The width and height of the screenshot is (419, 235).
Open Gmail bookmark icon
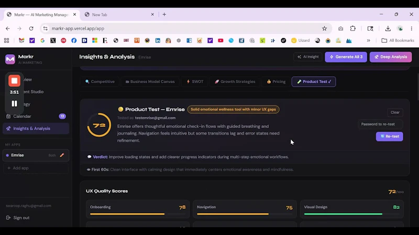[x=21, y=41]
